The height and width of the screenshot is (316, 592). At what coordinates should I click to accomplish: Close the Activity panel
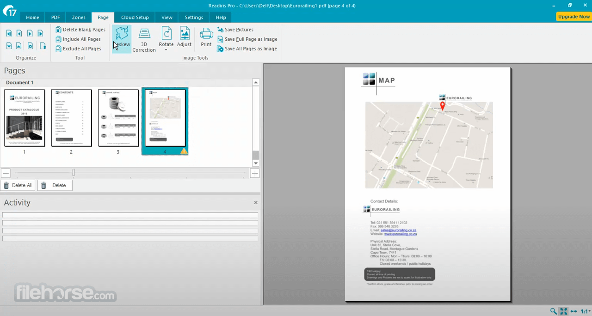[x=256, y=203]
